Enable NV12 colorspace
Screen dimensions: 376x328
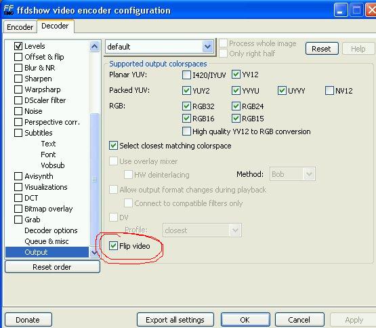click(329, 90)
